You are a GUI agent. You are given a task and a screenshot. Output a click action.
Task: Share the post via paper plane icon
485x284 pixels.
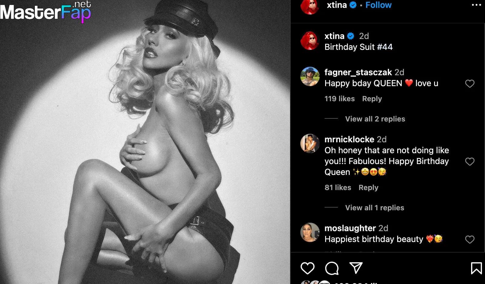coord(356,268)
